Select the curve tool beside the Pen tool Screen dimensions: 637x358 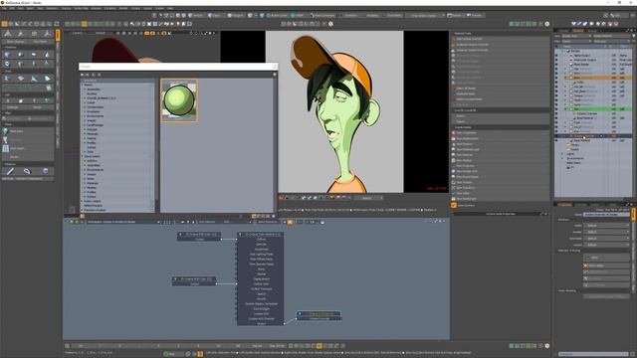[x=27, y=171]
